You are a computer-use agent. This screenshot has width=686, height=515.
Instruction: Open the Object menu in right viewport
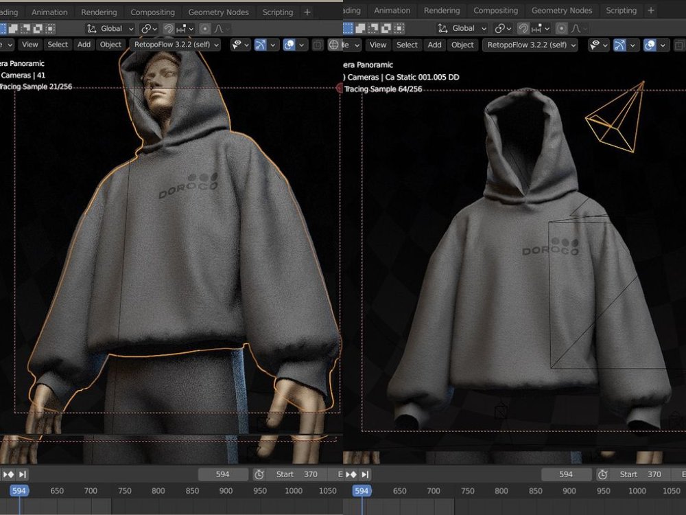coord(462,45)
